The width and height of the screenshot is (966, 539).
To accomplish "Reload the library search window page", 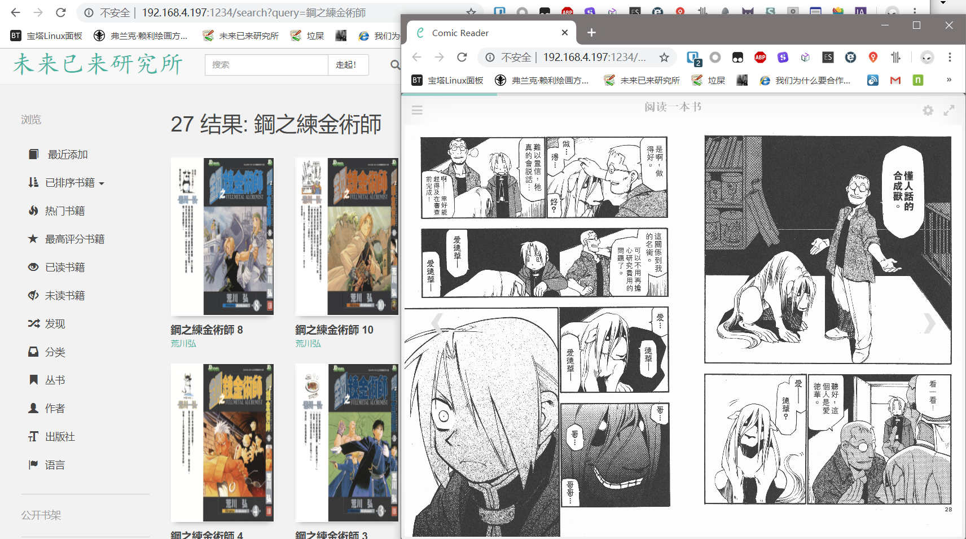I will (x=61, y=12).
